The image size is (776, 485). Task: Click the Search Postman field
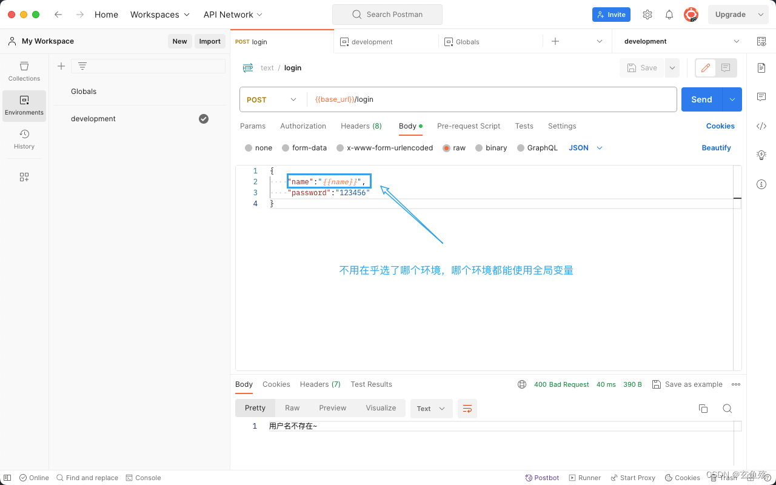(x=387, y=15)
